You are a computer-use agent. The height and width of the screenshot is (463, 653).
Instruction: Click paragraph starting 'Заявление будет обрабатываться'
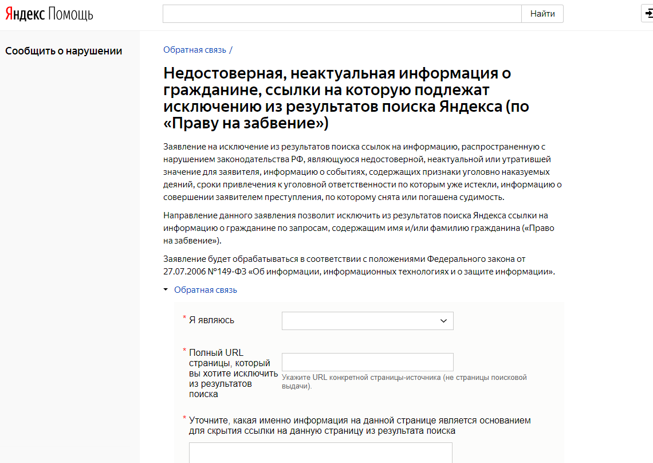pyautogui.click(x=359, y=265)
